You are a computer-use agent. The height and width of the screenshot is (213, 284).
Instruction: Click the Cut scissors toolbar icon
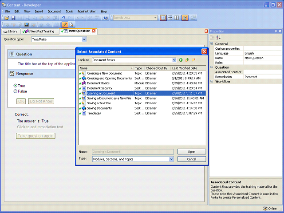tap(28, 18)
